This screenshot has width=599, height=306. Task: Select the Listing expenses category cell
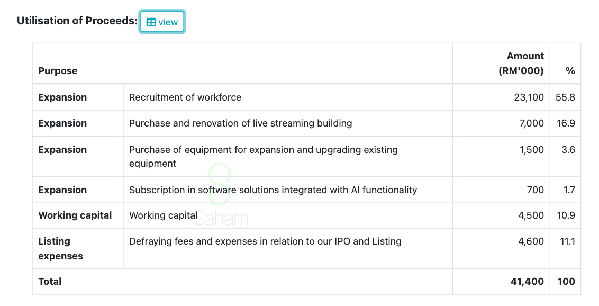(60, 249)
